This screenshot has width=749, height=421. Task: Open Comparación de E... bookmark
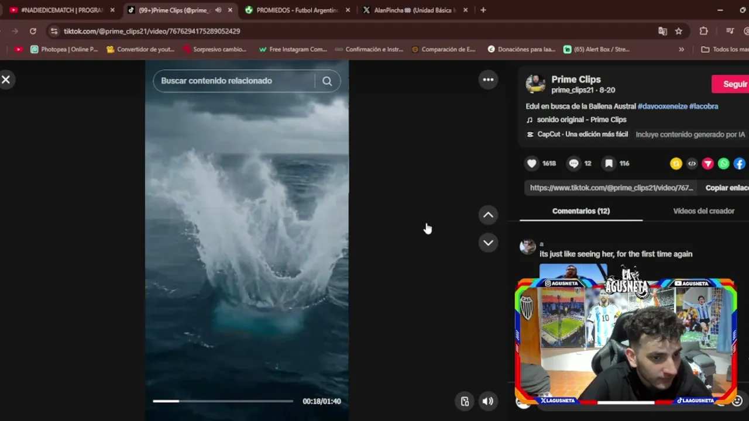click(444, 50)
